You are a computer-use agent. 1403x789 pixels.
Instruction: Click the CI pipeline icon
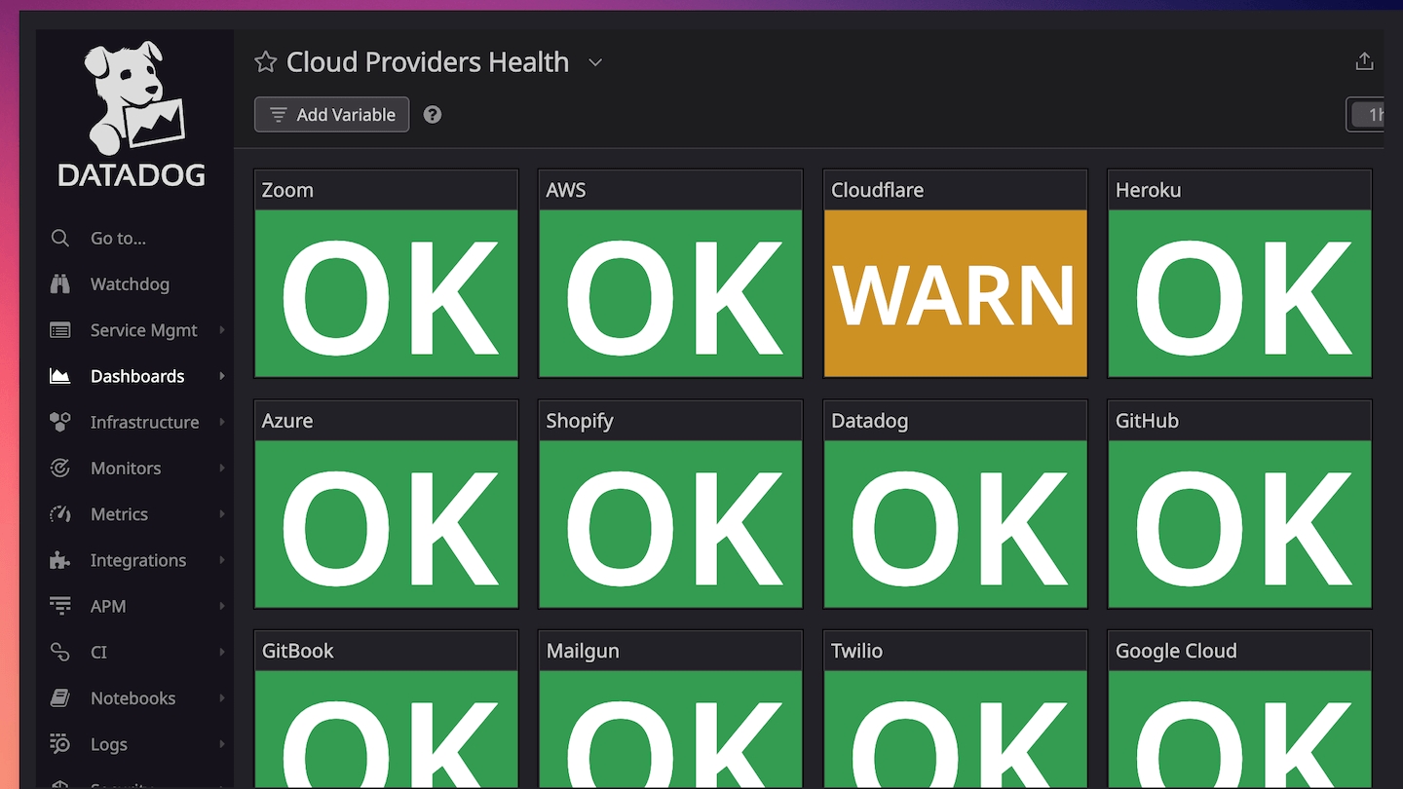click(60, 652)
